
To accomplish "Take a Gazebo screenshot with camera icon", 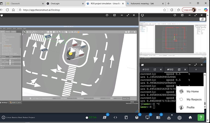I will 126,32.
